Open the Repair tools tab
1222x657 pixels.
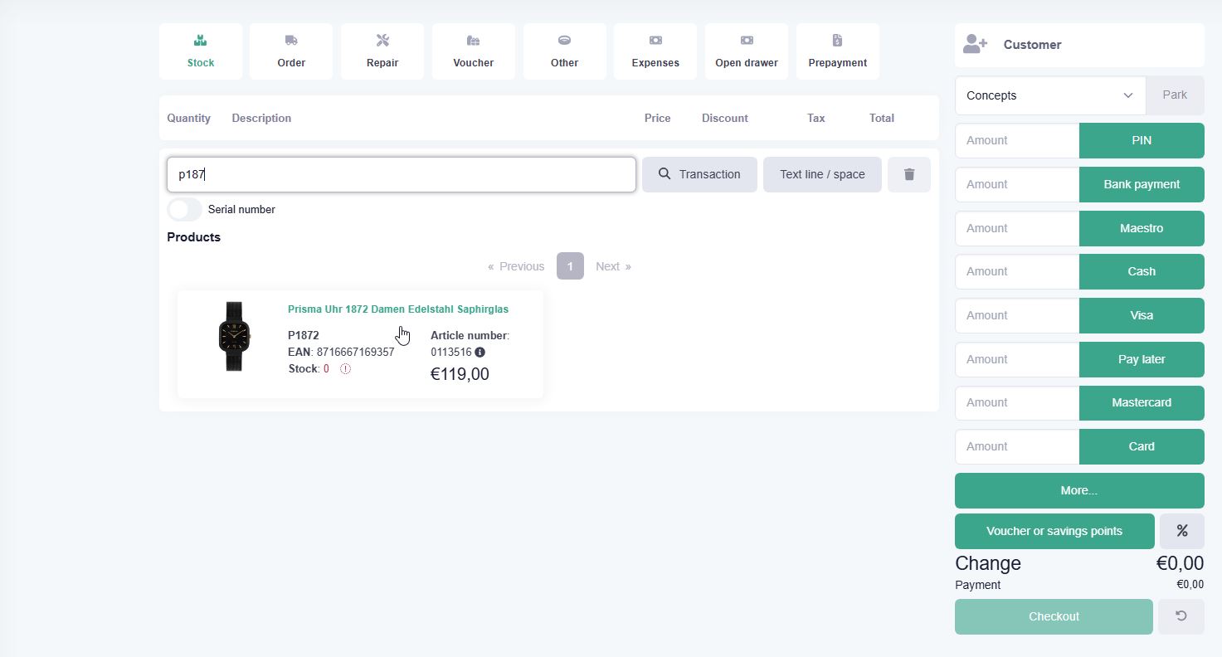tap(382, 51)
